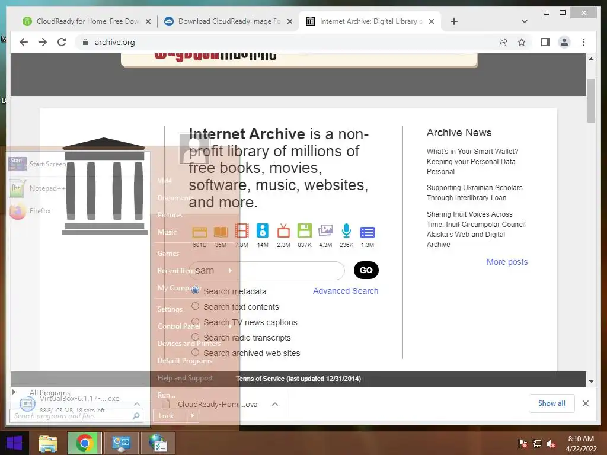Open the Chrome profile avatar
This screenshot has width=607, height=455.
(564, 42)
